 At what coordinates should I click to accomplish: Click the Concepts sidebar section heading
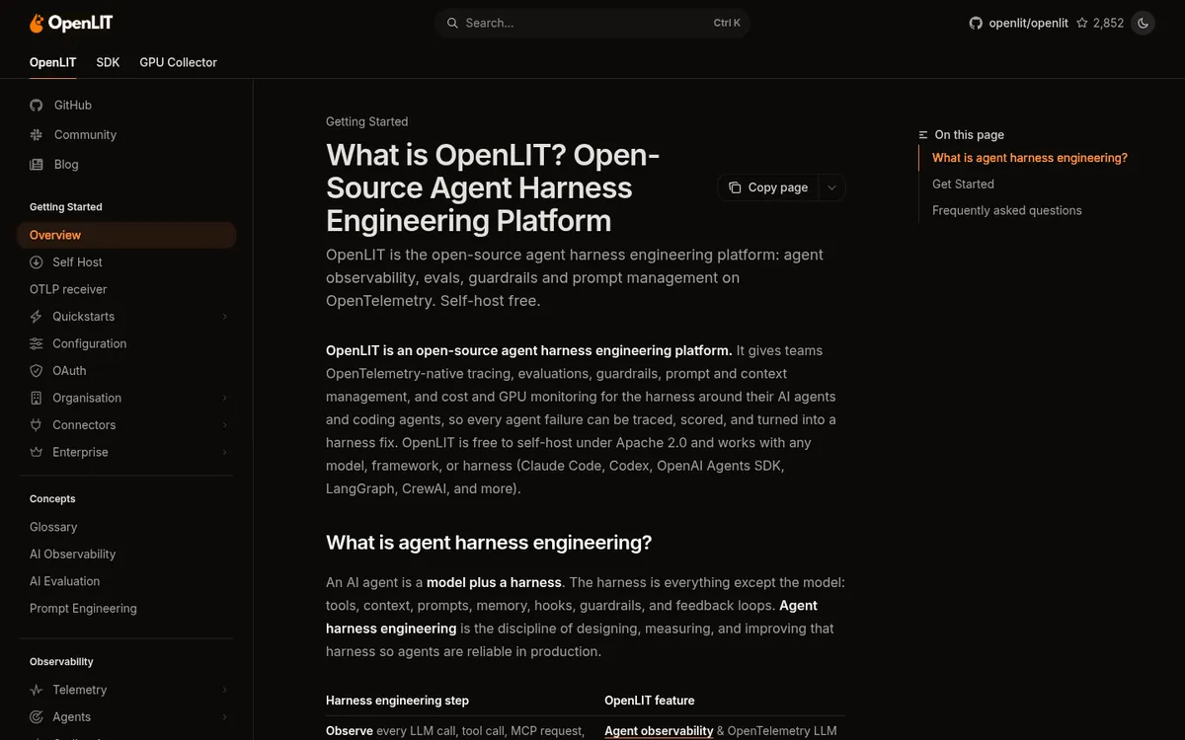point(52,499)
